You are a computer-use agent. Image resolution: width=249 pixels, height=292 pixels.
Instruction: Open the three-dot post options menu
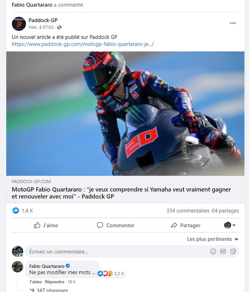[233, 23]
